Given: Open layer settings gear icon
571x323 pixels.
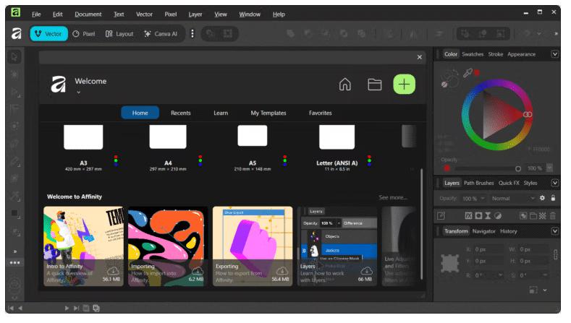Looking at the screenshot, I should [x=542, y=198].
